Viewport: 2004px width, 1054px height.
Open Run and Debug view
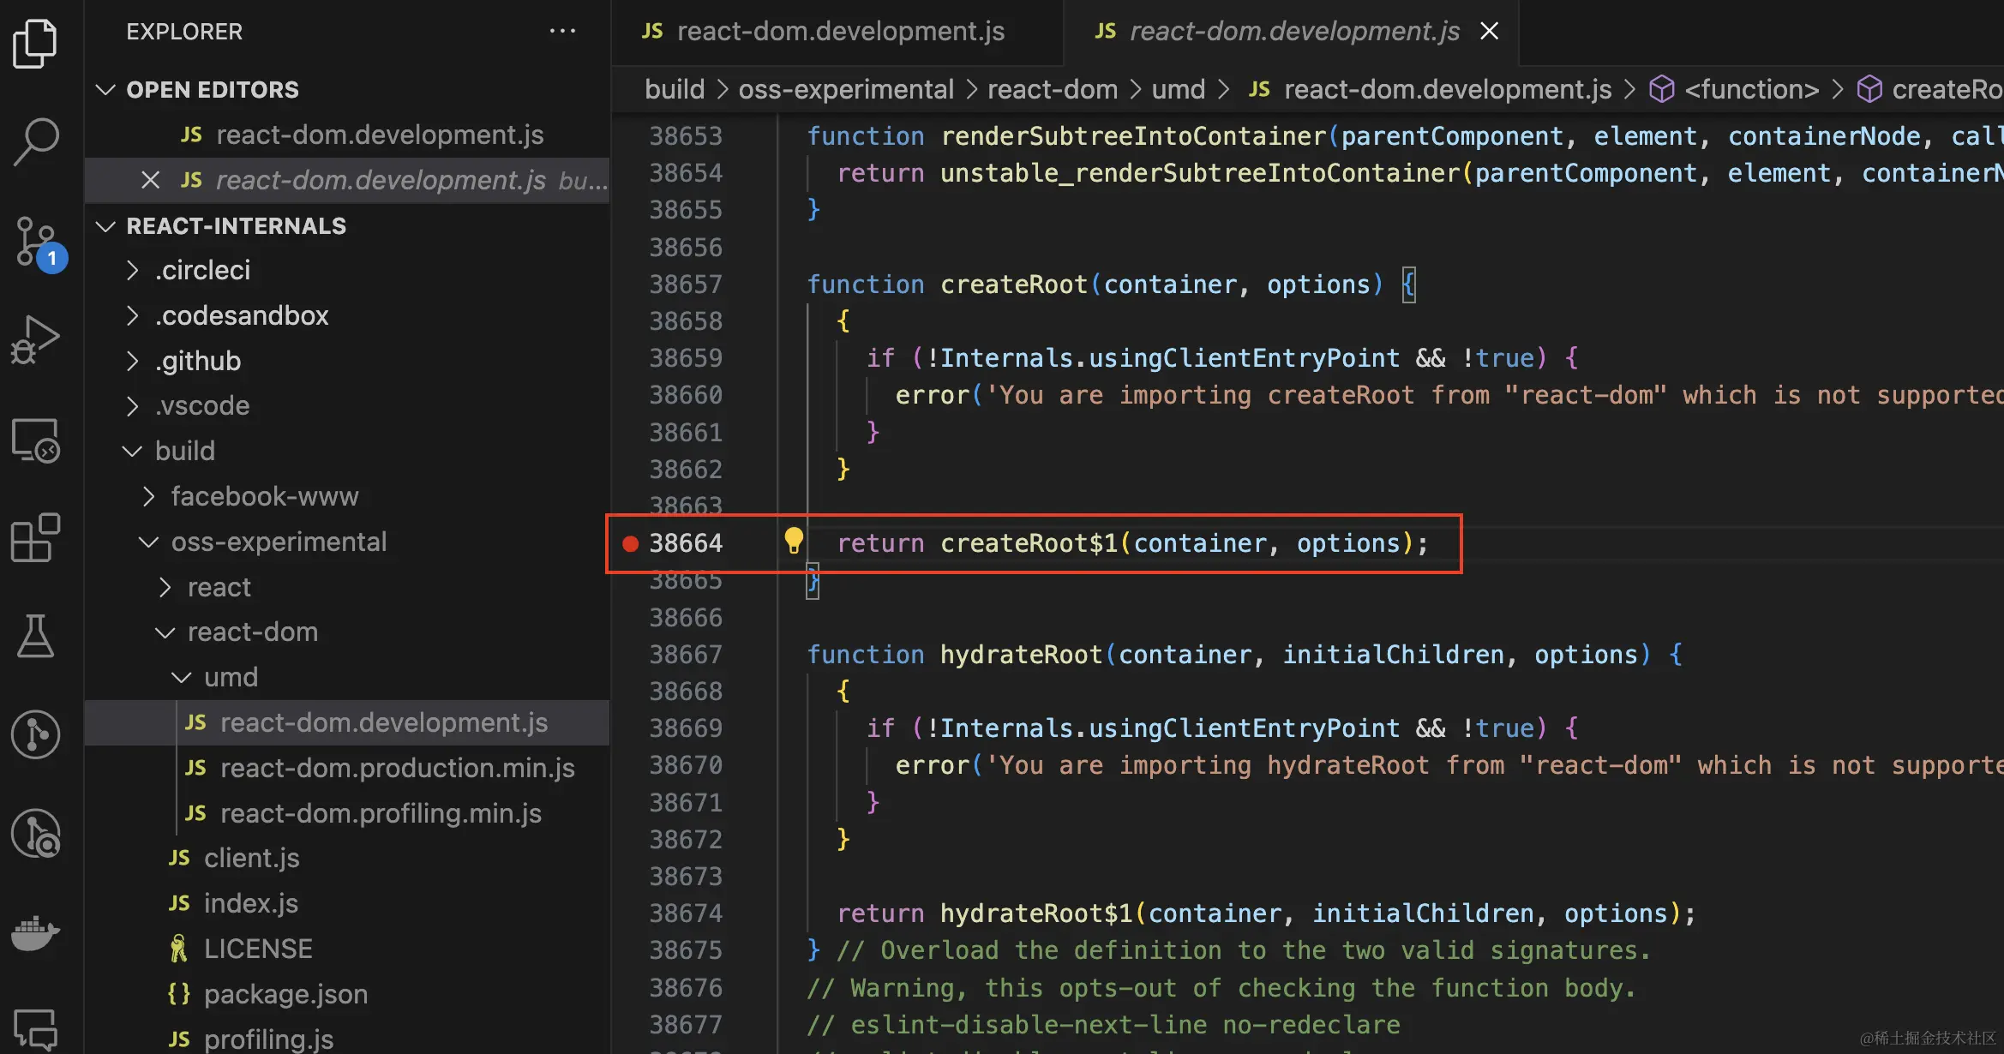(35, 339)
